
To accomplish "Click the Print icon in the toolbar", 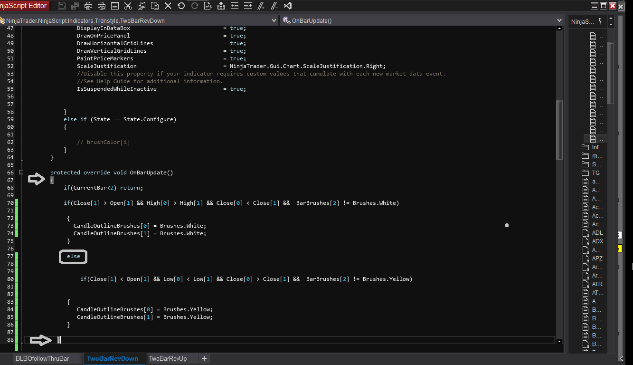I will point(88,6).
